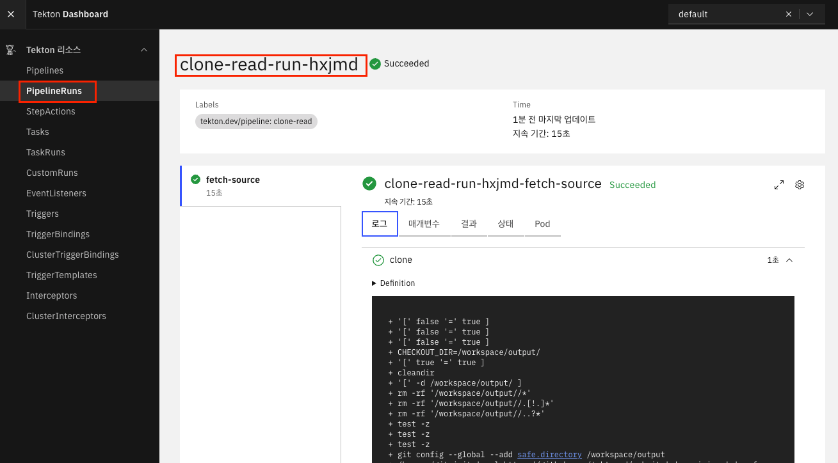Click the clone-read-run-hxjmd-fetch-source status icon
The image size is (838, 463).
(x=369, y=184)
